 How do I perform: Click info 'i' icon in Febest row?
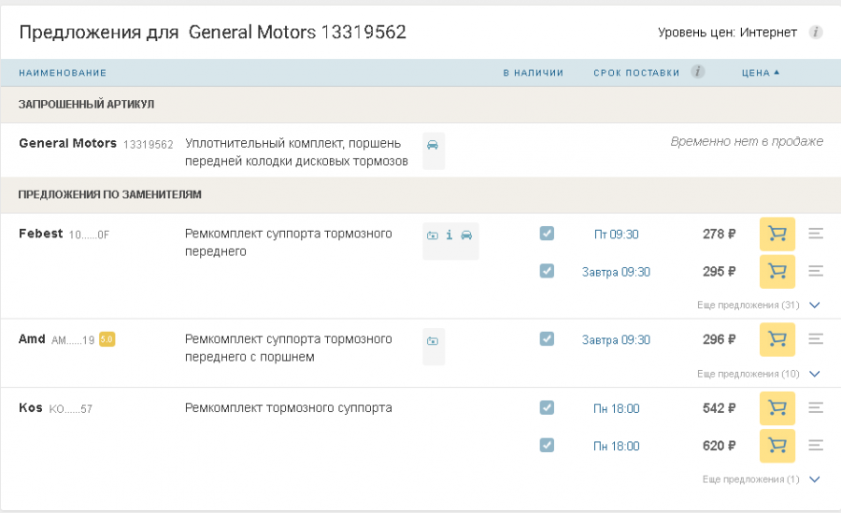tap(449, 235)
